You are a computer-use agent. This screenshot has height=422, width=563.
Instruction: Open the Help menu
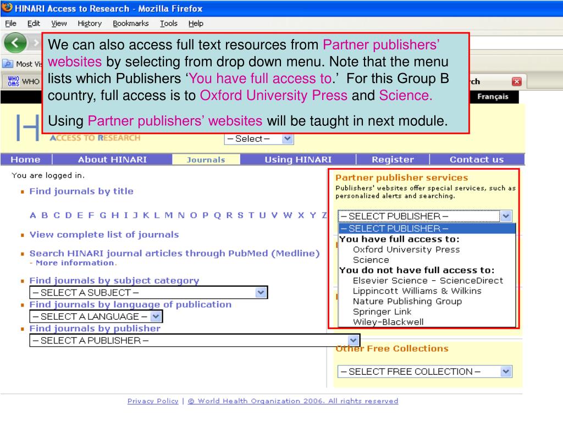point(196,23)
